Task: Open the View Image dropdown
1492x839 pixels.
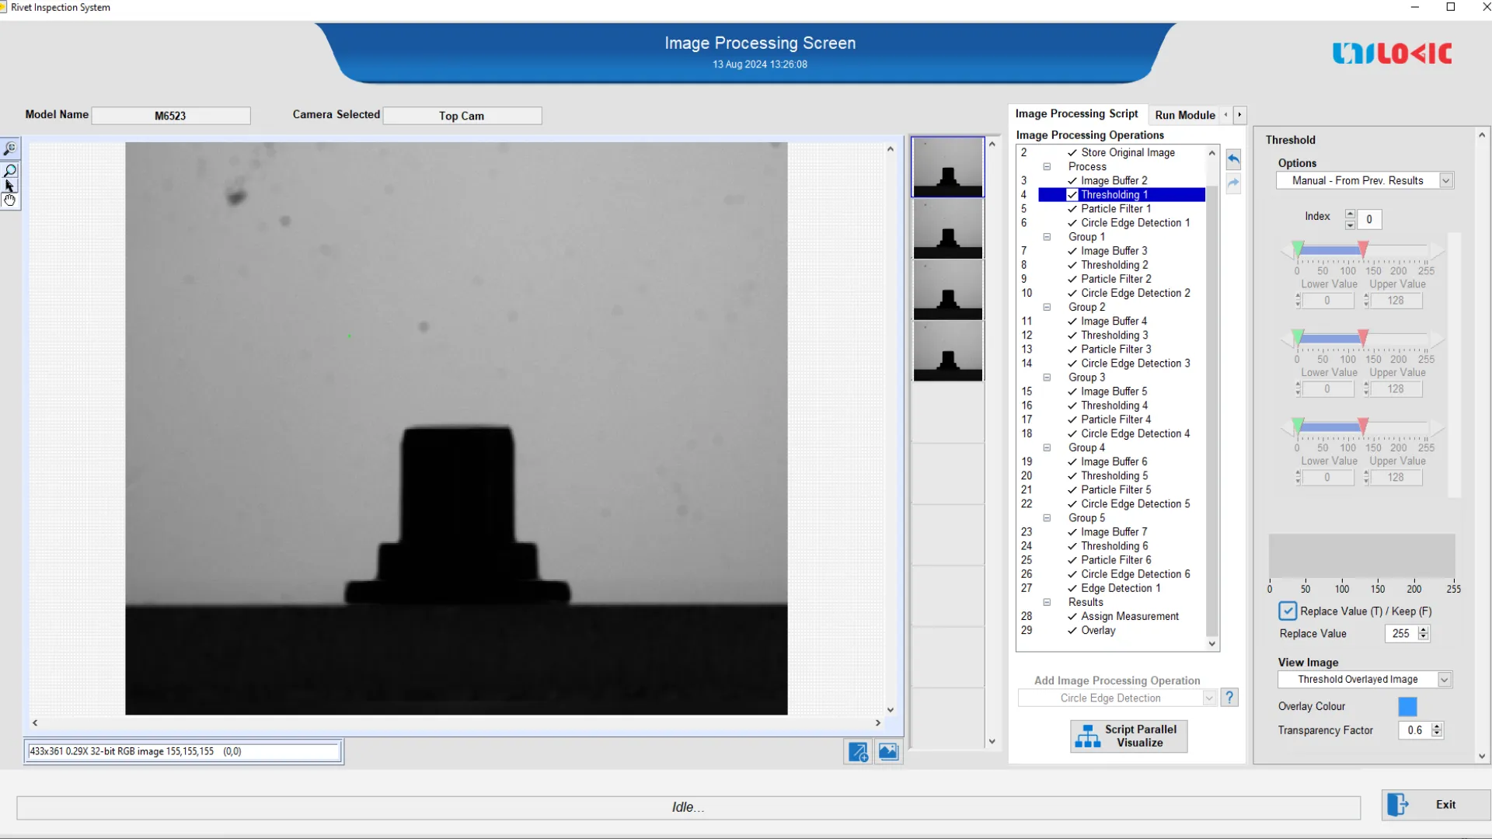Action: pos(1444,680)
